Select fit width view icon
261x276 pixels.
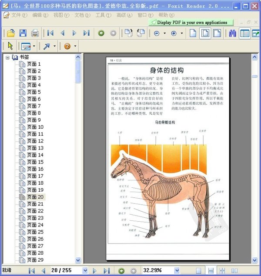217,33
